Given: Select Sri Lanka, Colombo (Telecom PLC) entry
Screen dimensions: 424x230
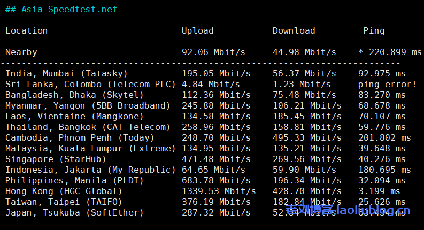Looking at the screenshot, I should click(90, 85).
